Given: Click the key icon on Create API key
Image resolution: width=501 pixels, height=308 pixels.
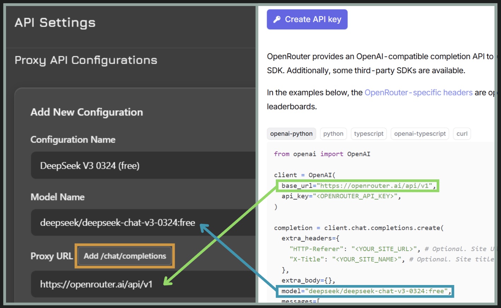Looking at the screenshot, I should (277, 19).
